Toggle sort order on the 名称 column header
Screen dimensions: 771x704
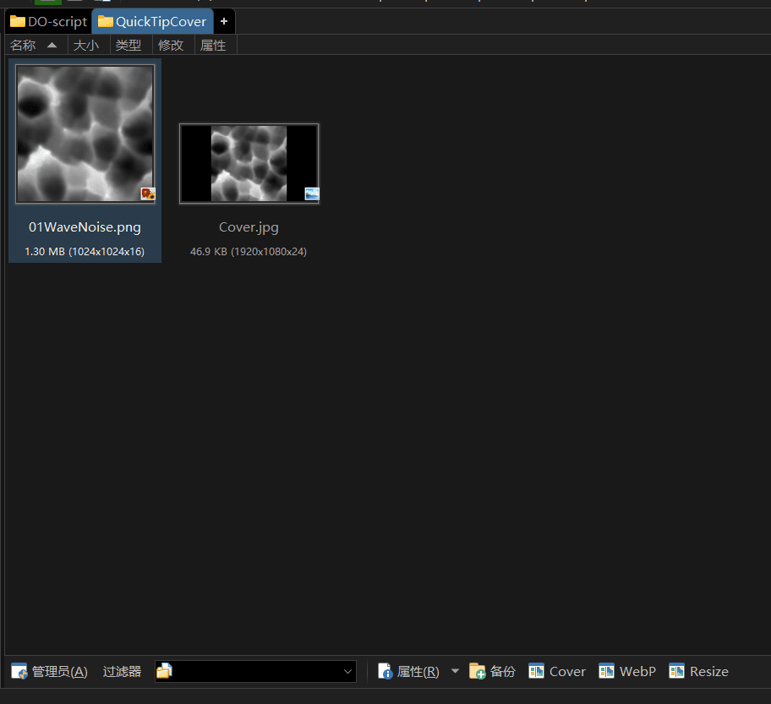(x=34, y=46)
